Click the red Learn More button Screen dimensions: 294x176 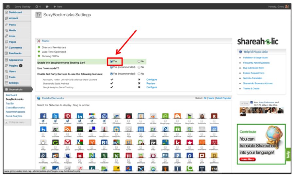[248, 159]
